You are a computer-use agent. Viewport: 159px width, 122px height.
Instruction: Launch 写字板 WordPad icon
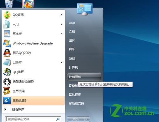click(x=7, y=34)
